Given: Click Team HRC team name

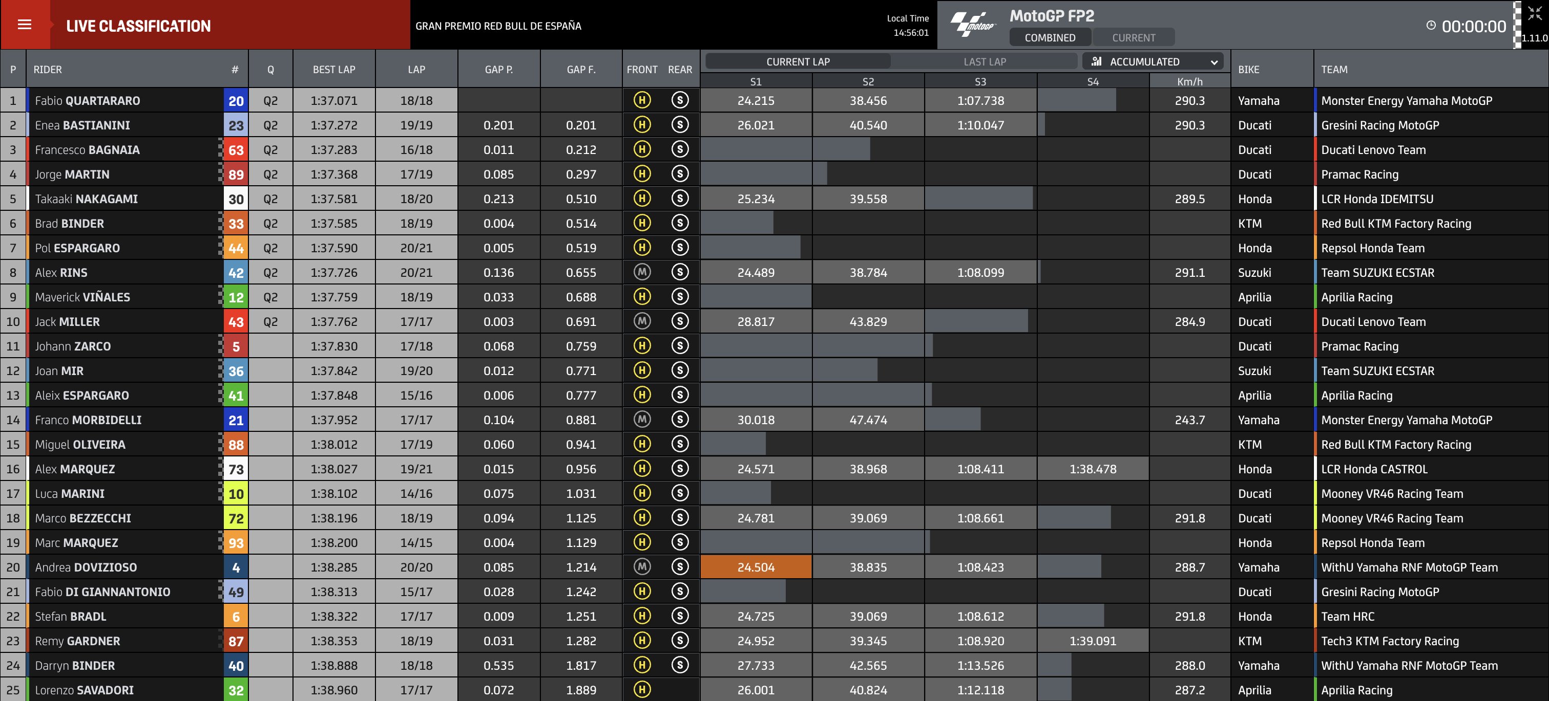Looking at the screenshot, I should point(1348,616).
